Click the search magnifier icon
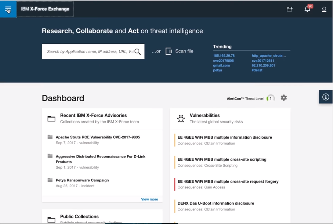The height and width of the screenshot is (224, 333). coord(137,52)
